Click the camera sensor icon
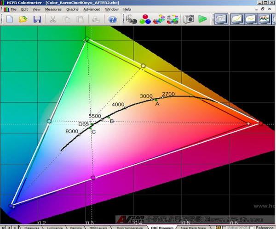The height and width of the screenshot is (229, 276). coord(188,19)
